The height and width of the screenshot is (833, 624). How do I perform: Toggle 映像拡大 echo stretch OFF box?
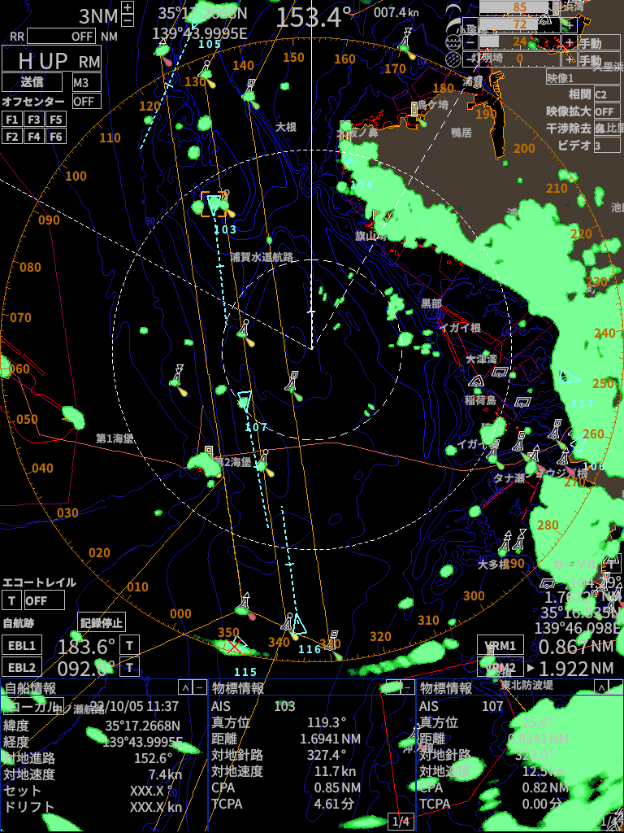coord(604,111)
